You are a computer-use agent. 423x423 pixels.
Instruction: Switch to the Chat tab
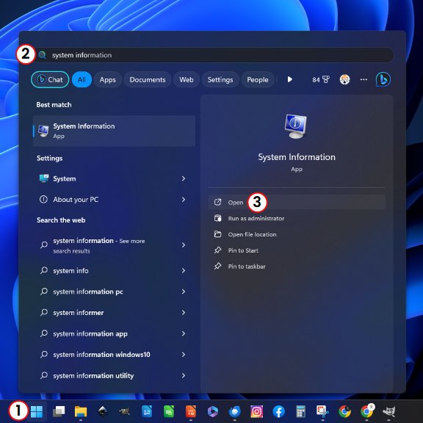click(x=50, y=79)
